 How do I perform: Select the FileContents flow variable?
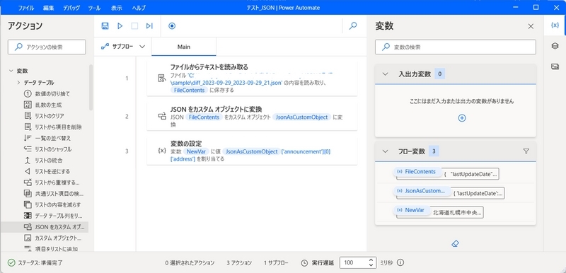coord(417,172)
